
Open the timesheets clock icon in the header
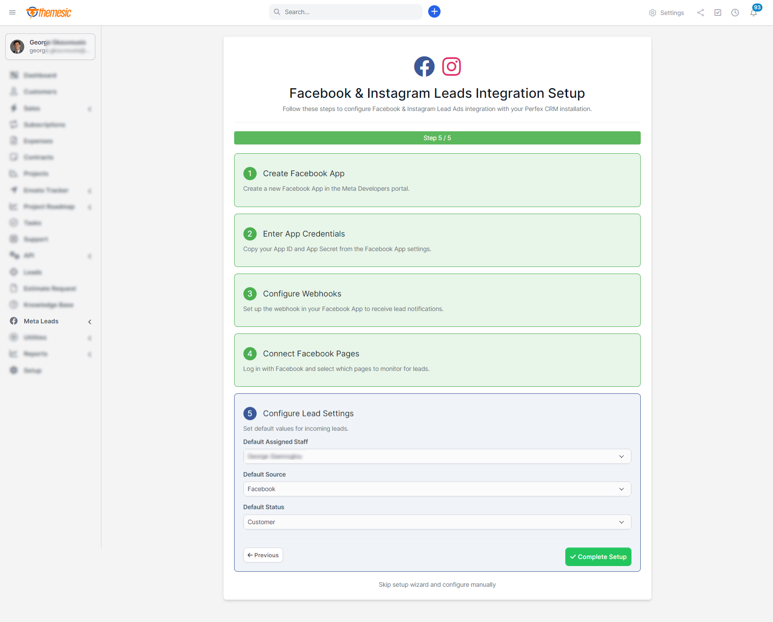pos(735,13)
